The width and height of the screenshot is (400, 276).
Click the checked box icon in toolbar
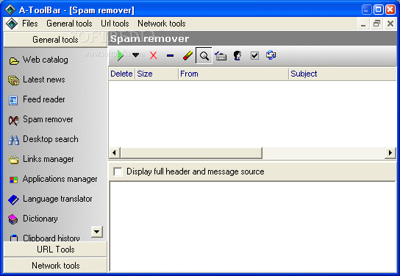254,55
